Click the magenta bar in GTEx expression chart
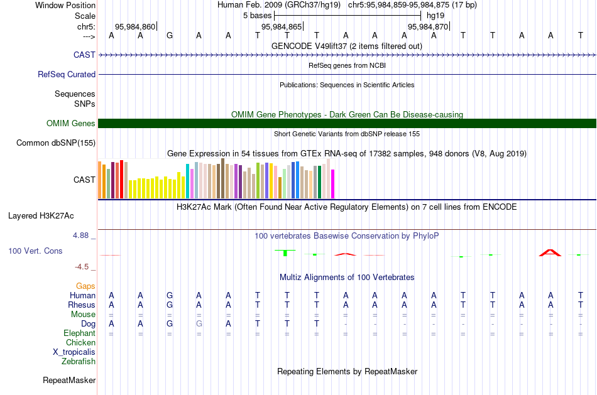The image size is (597, 395). click(x=333, y=184)
